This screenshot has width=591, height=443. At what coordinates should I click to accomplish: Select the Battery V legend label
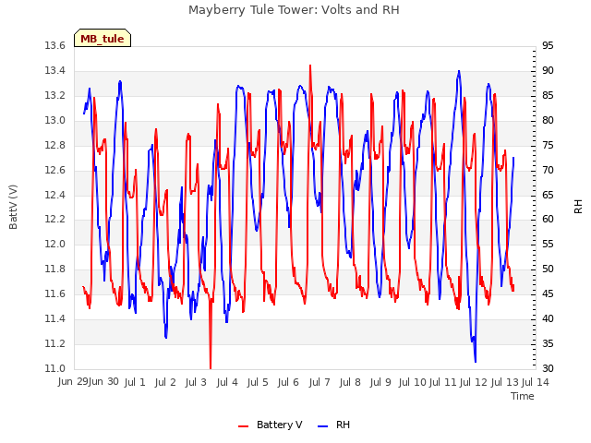tap(279, 425)
